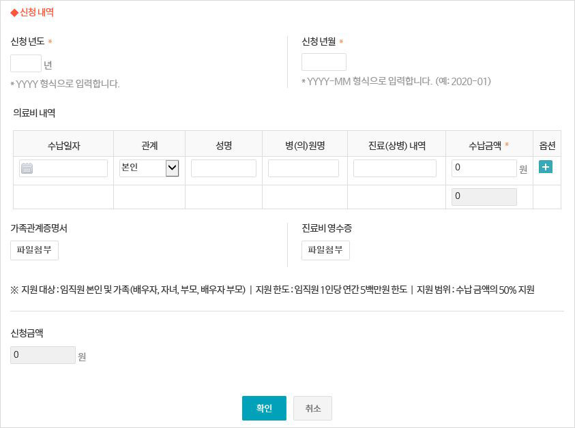
Task: Click the gray total amount field in table
Action: pos(484,197)
